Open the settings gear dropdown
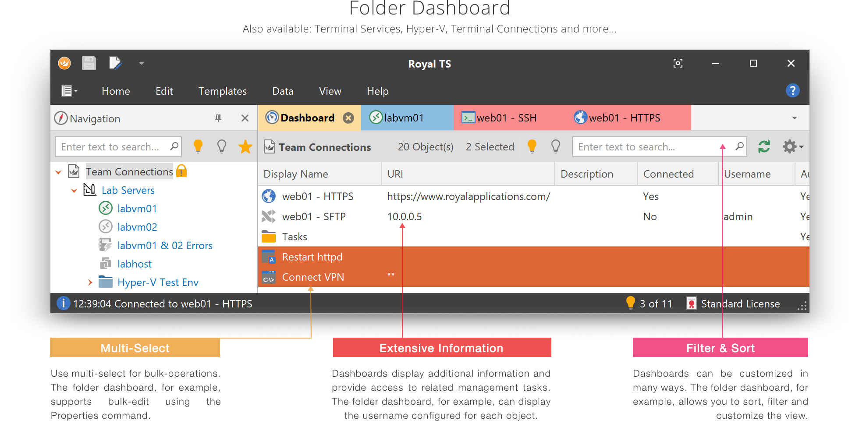 (x=792, y=146)
